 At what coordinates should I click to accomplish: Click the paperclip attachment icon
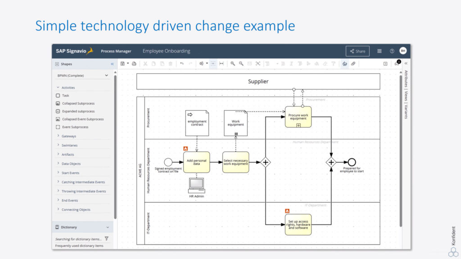[353, 63]
